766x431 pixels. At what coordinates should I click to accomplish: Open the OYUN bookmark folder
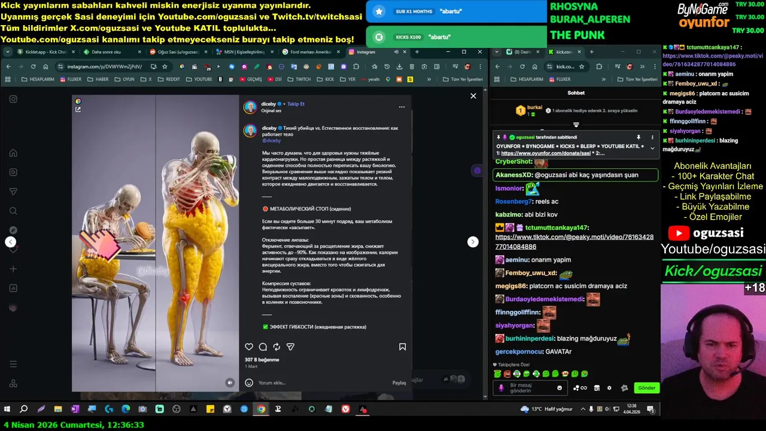coord(124,79)
